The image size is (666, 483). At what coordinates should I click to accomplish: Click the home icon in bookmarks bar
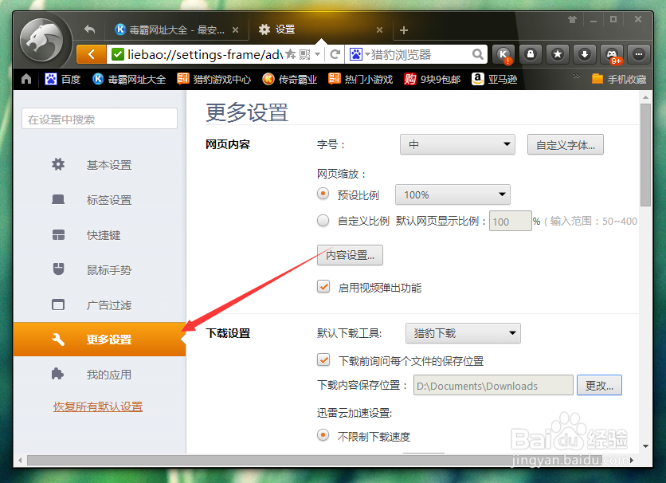[26, 79]
